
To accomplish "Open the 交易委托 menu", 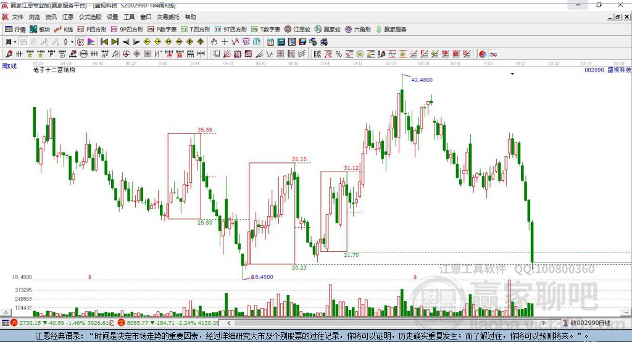I will 168,17.
